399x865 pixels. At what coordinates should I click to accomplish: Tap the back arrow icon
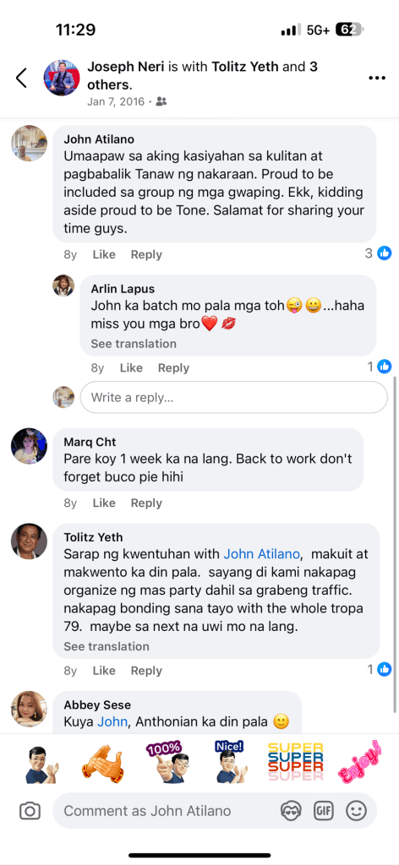pos(21,78)
